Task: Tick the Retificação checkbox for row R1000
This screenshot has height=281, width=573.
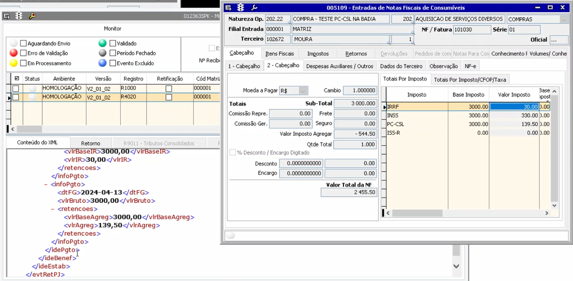Action: pyautogui.click(x=169, y=88)
